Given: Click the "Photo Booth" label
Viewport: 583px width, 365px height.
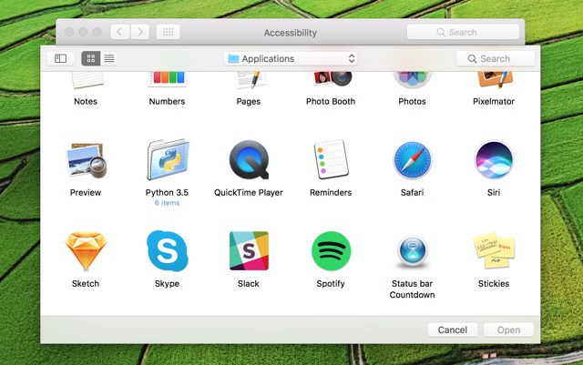Looking at the screenshot, I should coord(331,101).
